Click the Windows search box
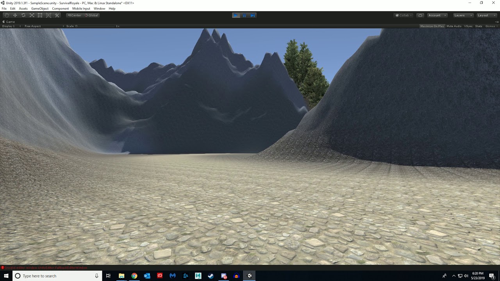This screenshot has height=281, width=500. tap(57, 276)
